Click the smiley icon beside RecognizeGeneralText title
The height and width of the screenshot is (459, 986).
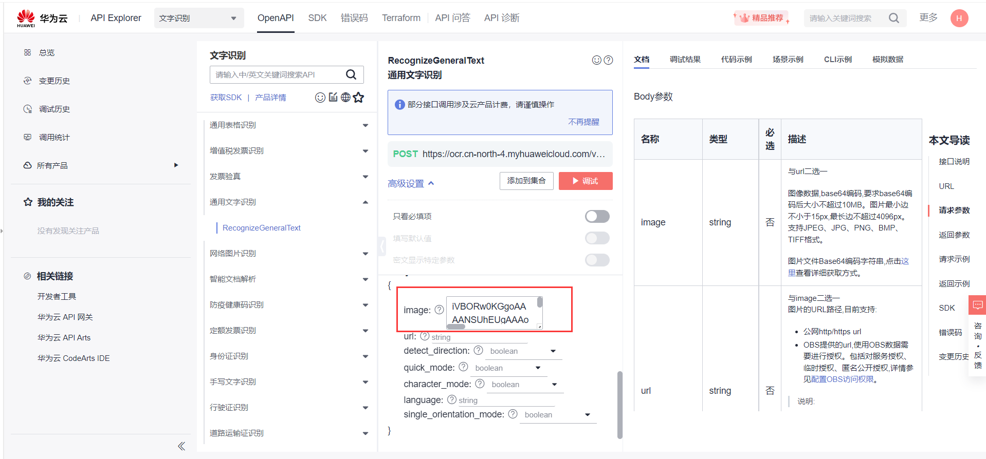point(596,60)
